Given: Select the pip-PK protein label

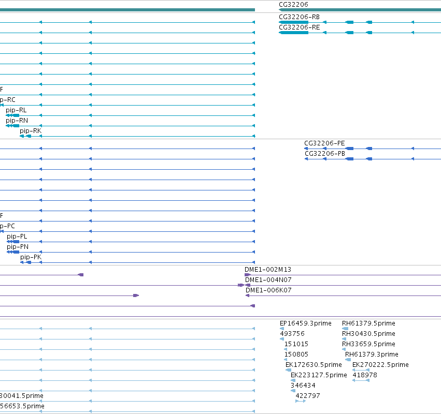Looking at the screenshot, I should click(31, 257).
